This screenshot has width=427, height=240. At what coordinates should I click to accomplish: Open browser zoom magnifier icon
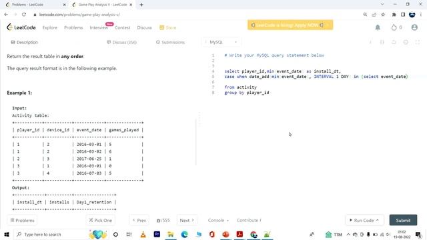[365, 15]
